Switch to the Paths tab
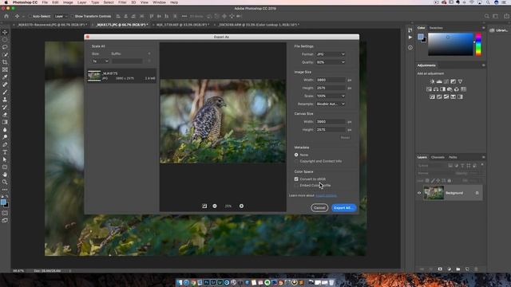Screen dimensions: 511x287 [453, 157]
